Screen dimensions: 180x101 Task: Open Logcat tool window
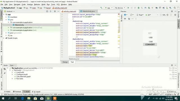(x=36, y=92)
